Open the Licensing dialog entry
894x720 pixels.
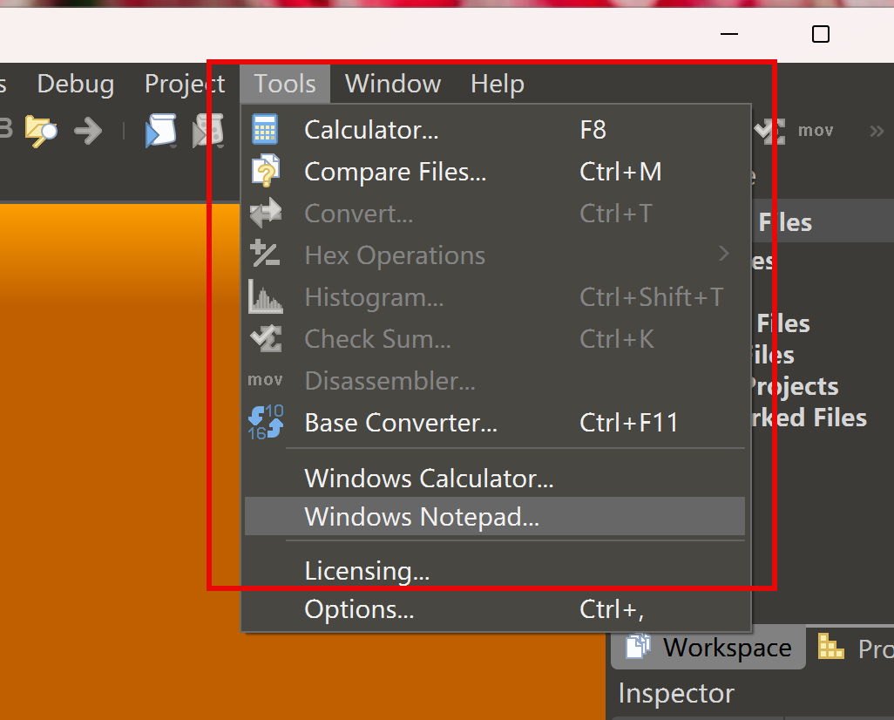367,571
